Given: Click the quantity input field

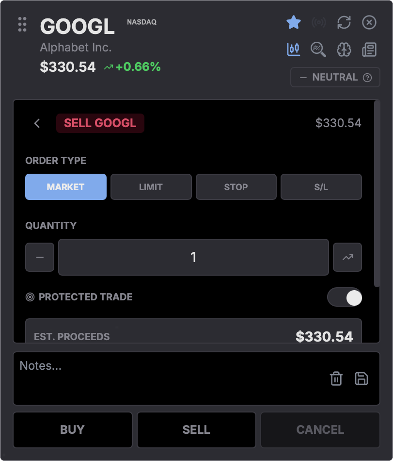Looking at the screenshot, I should (193, 257).
